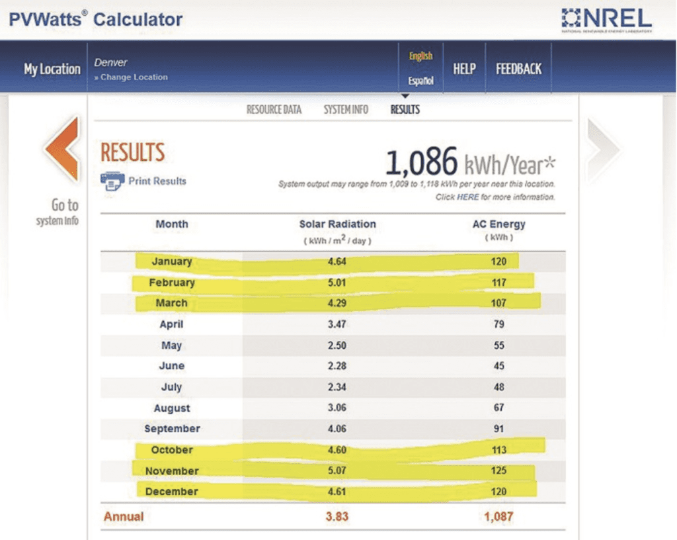Click the December row label
The height and width of the screenshot is (540, 677).
(x=172, y=492)
